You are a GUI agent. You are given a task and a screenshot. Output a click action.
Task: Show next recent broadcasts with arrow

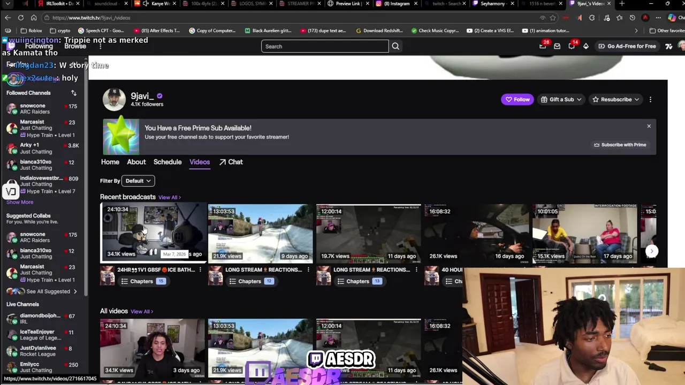651,251
